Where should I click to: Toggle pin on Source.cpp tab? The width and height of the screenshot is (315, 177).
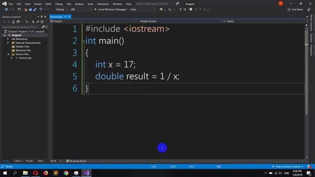click(65, 17)
